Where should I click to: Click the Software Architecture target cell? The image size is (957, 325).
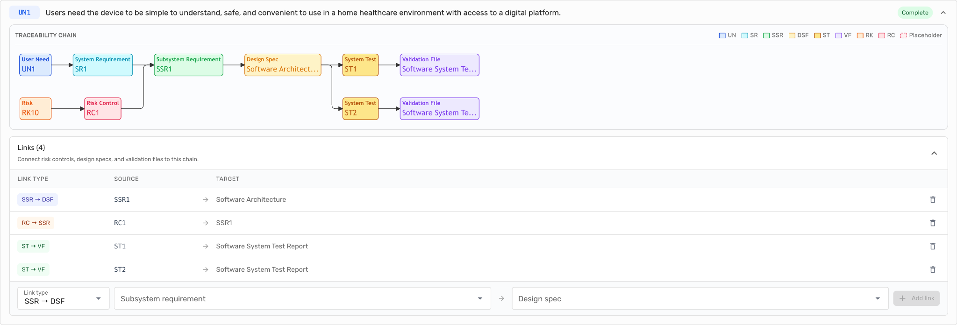[x=251, y=199]
